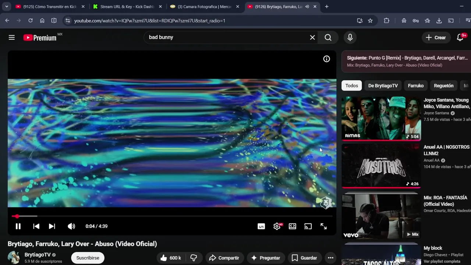Share the video via Compartir
471x265 pixels.
tap(224, 258)
